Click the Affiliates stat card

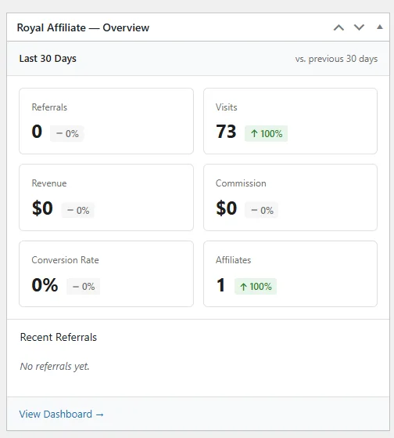[290, 273]
